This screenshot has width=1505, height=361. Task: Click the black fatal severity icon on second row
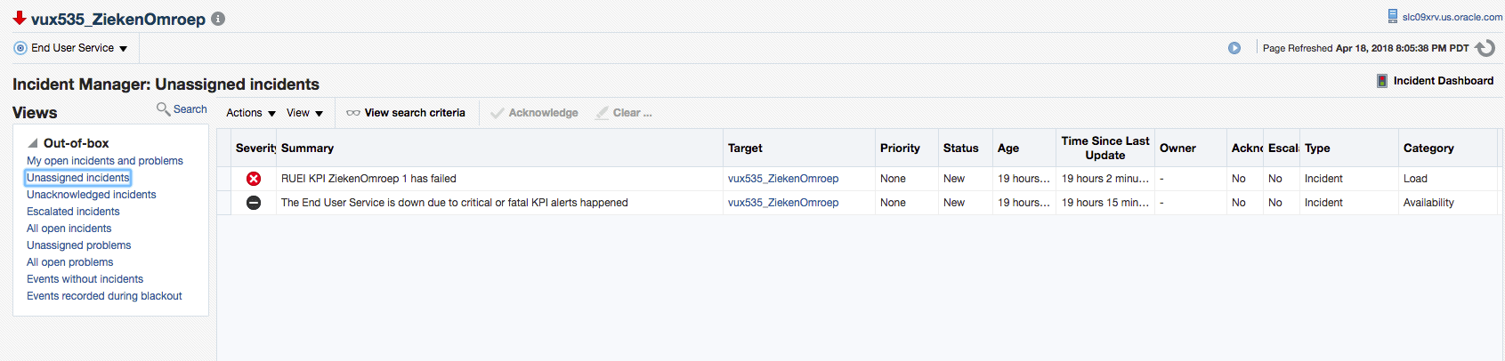point(254,203)
